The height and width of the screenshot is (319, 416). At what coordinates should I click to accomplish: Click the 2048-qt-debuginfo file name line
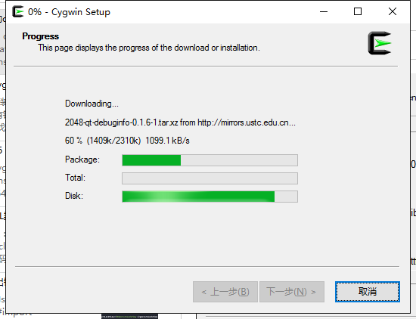[x=180, y=122]
